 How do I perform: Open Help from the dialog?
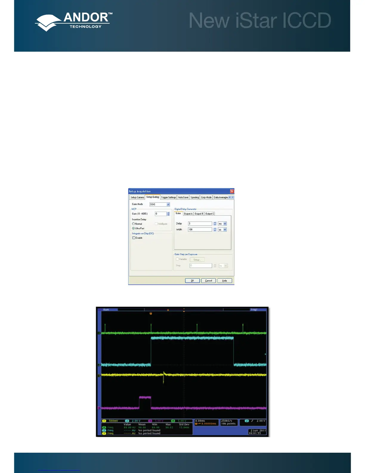[x=225, y=281]
